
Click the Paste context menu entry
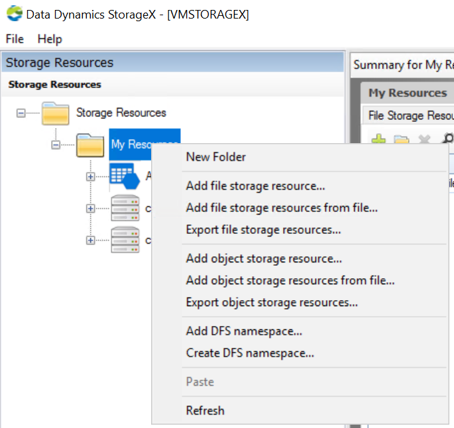[x=300, y=382]
